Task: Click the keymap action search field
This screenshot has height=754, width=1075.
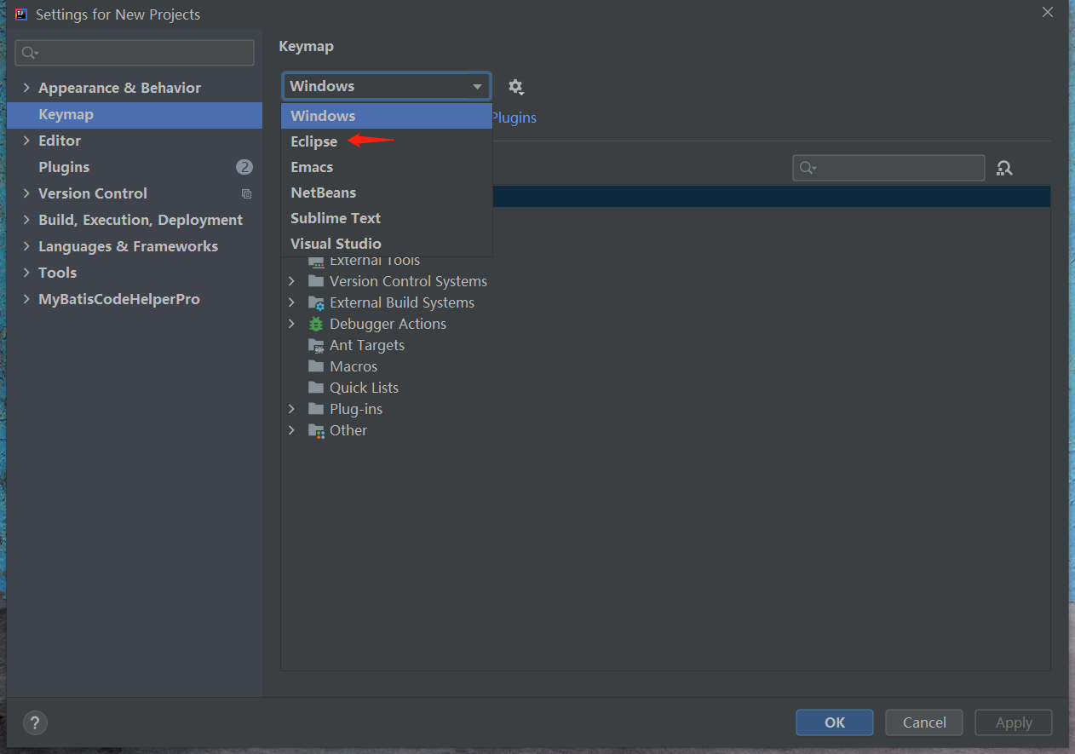Action: (888, 168)
